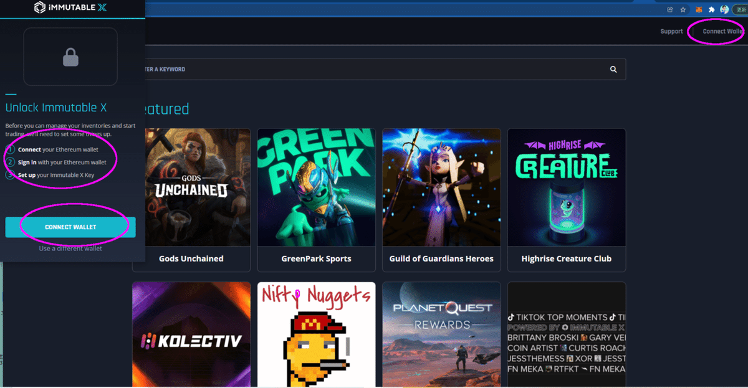Click the CONNECT WALLET button

click(70, 227)
